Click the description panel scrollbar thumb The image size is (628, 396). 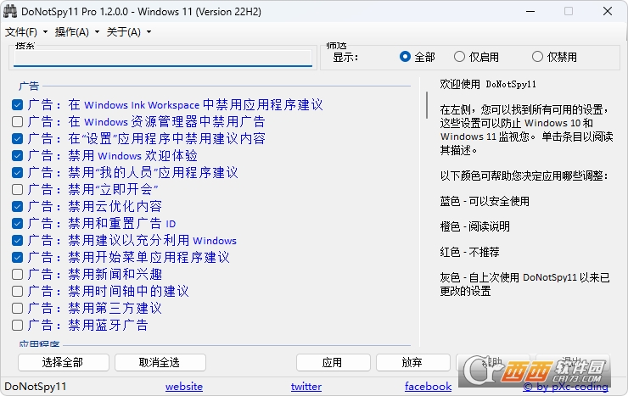pyautogui.click(x=427, y=105)
